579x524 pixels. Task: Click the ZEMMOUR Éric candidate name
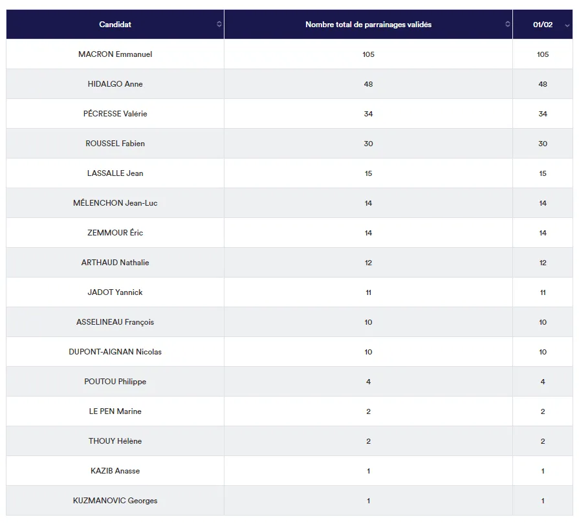(115, 233)
